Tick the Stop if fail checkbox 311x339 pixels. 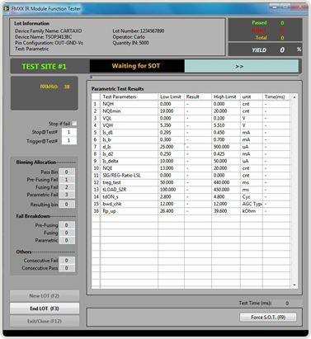pos(74,124)
